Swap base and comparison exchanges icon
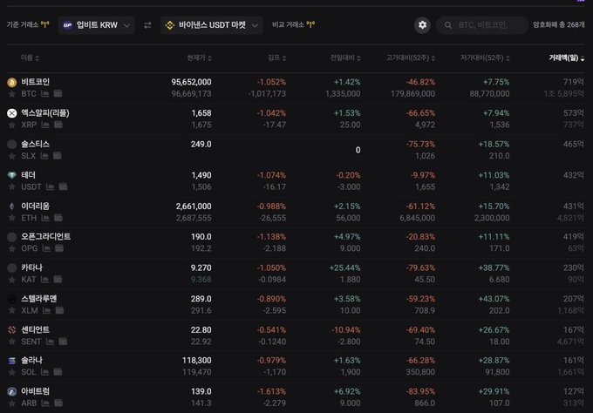Viewport: 593px width, 413px height. click(x=147, y=25)
